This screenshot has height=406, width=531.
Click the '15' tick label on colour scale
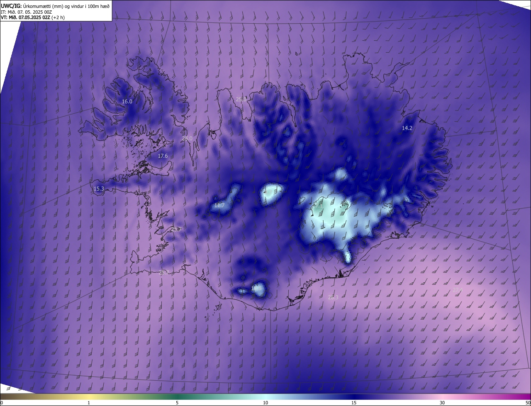pyautogui.click(x=354, y=403)
